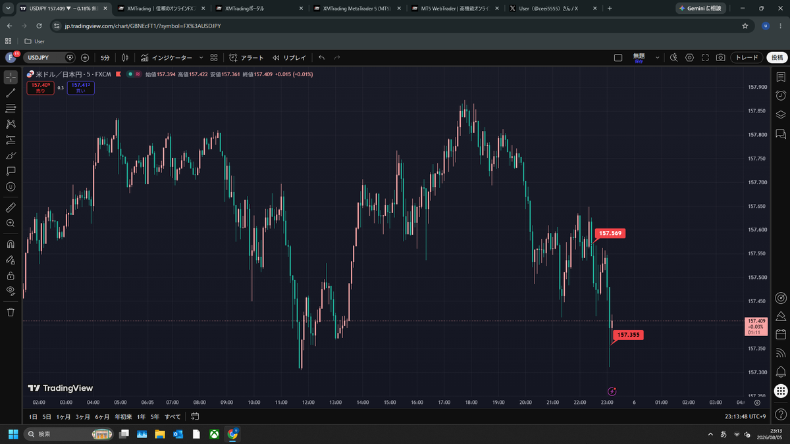
Task: Select the trend line drawing tool
Action: (11, 93)
